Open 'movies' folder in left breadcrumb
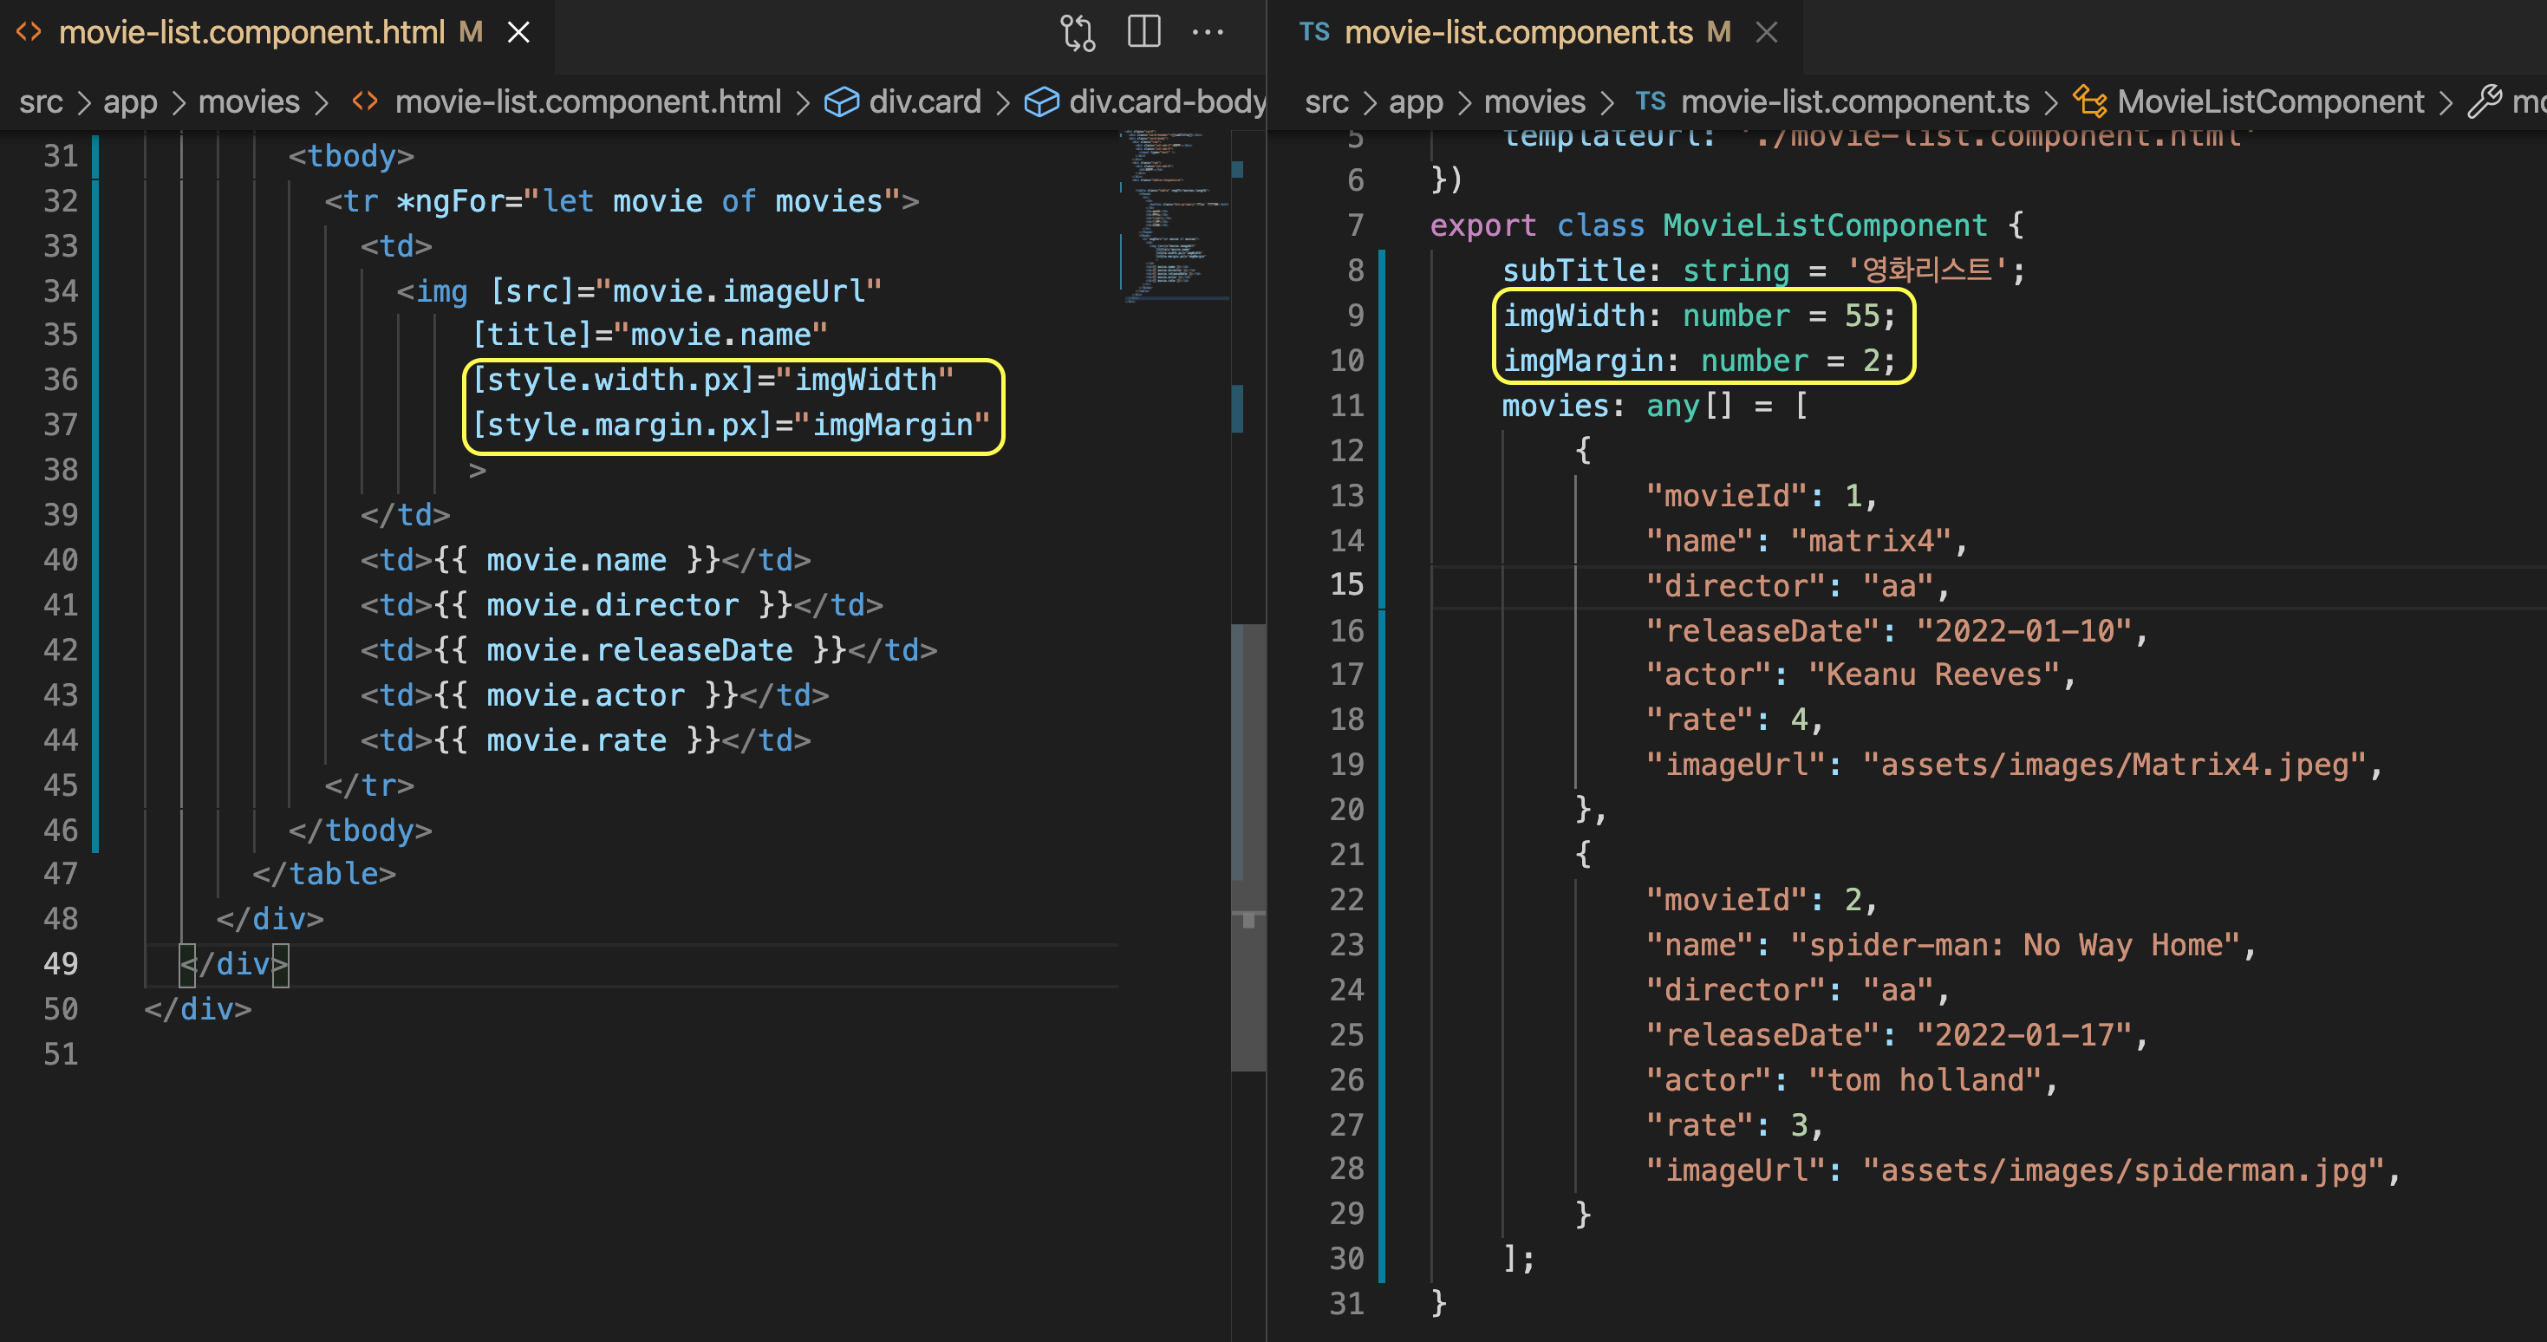This screenshot has width=2547, height=1342. pos(248,101)
